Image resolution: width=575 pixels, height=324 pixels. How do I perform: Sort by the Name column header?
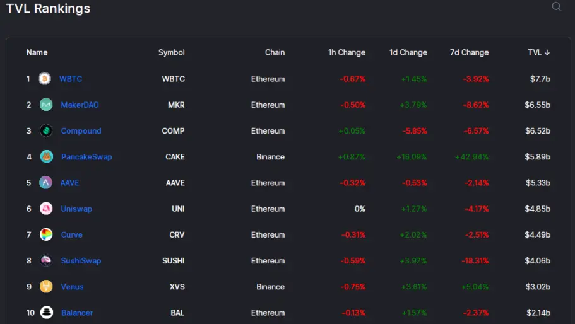click(x=37, y=52)
